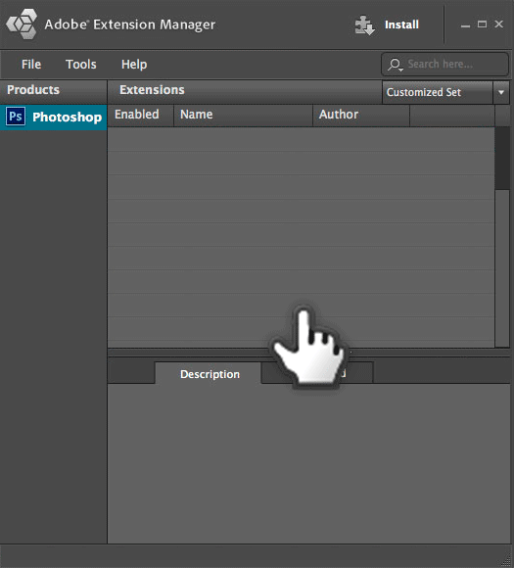The width and height of the screenshot is (514, 568).
Task: Open the File menu
Action: click(31, 64)
